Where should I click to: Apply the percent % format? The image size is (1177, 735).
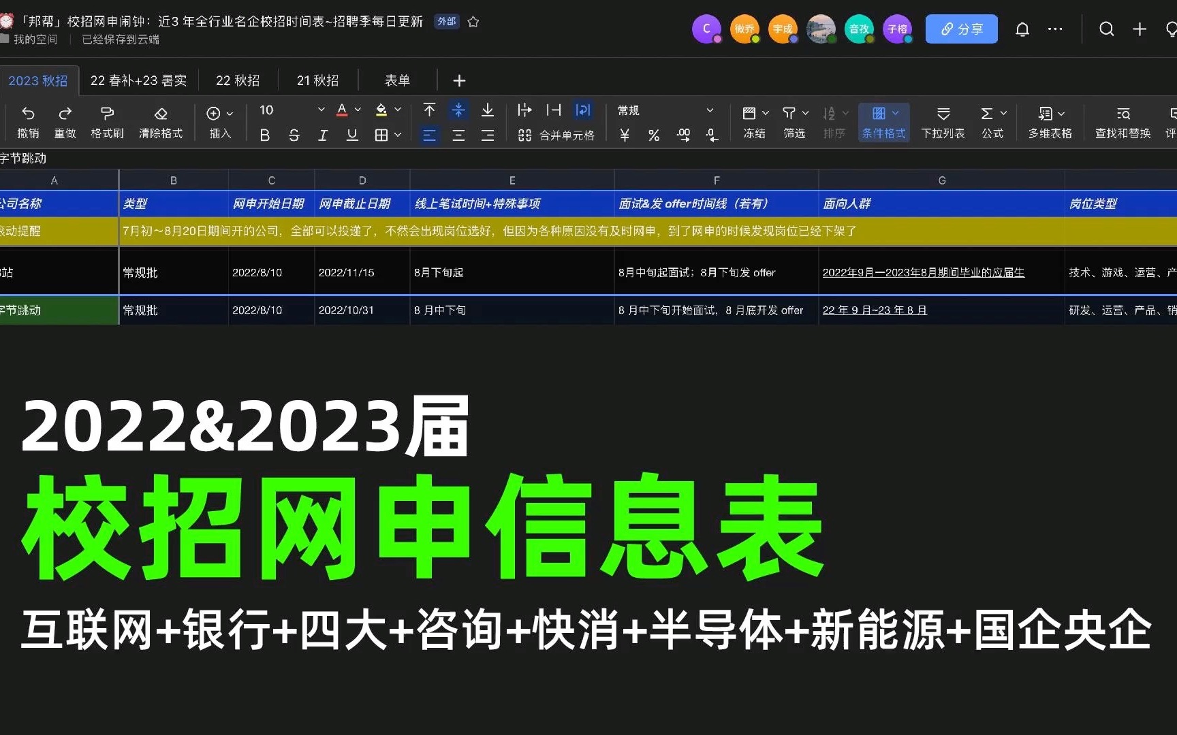pos(654,135)
